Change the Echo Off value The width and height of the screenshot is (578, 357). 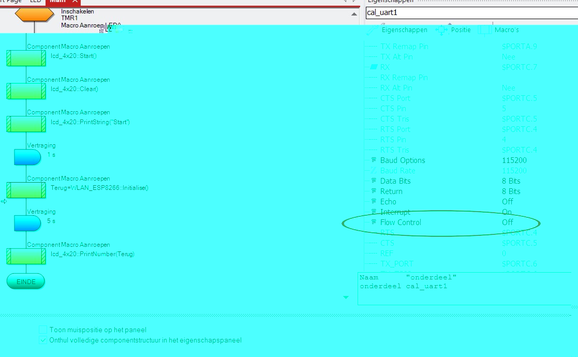(x=507, y=202)
